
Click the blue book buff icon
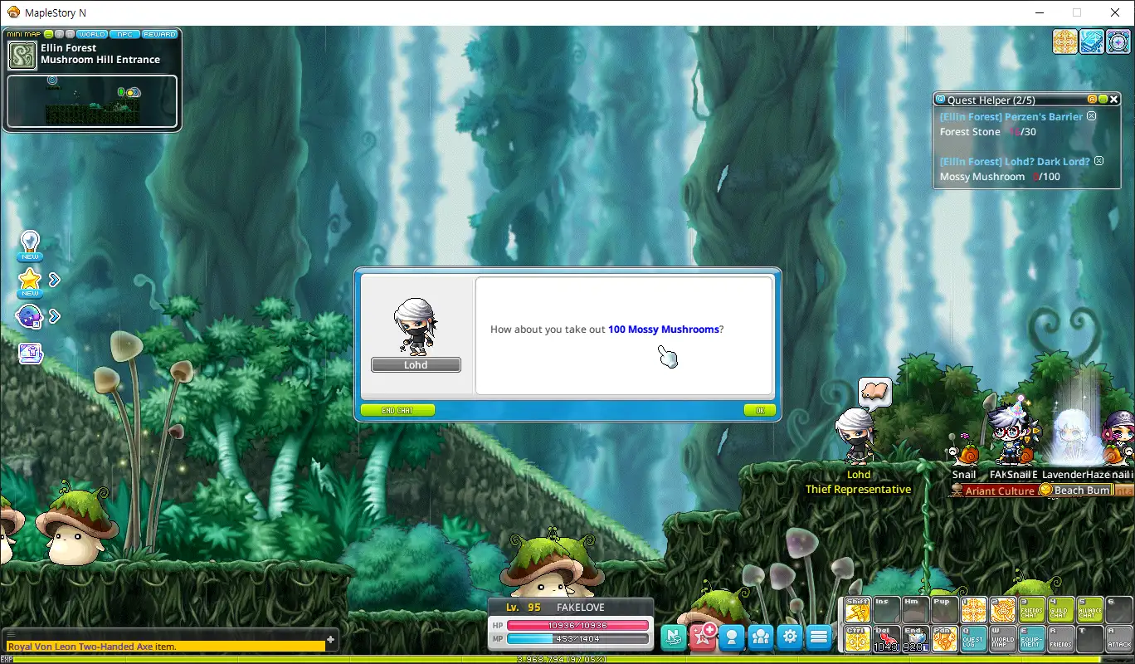[1092, 41]
